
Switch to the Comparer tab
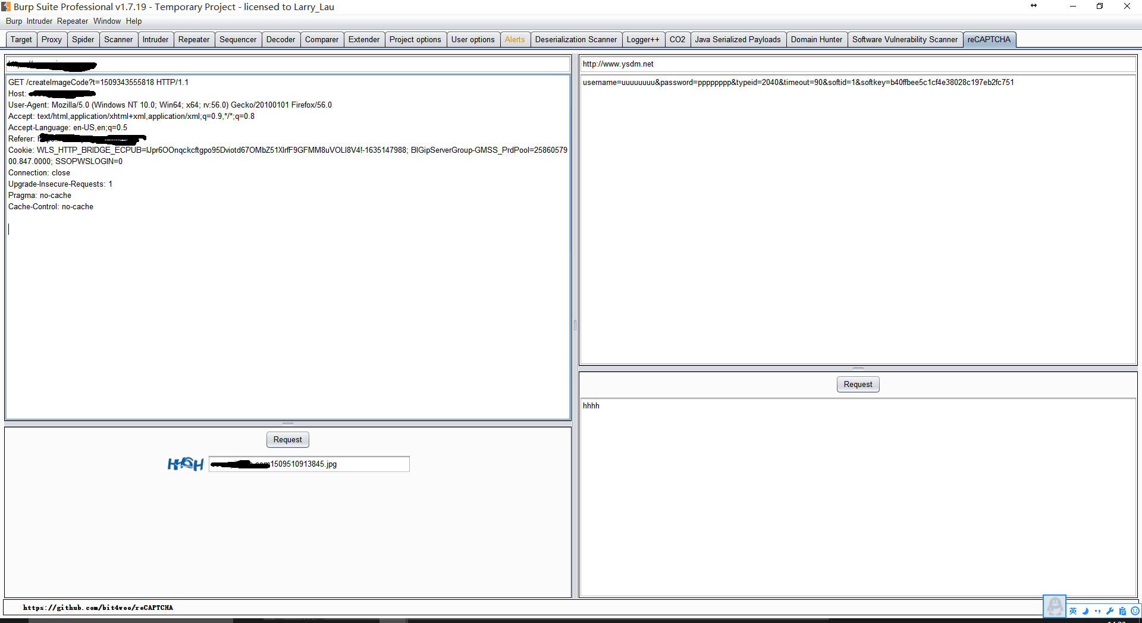pos(322,40)
